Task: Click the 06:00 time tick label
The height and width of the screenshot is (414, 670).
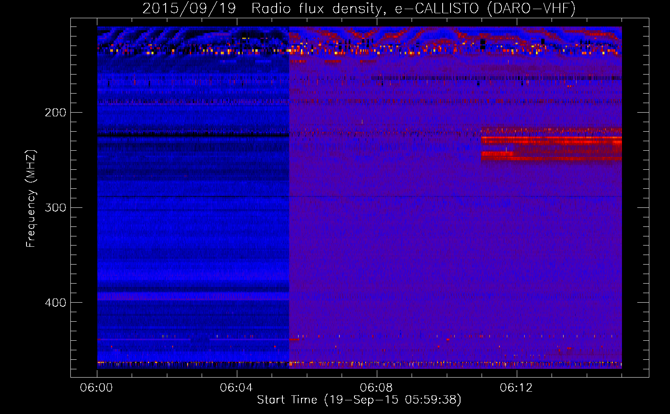Action: (96, 388)
